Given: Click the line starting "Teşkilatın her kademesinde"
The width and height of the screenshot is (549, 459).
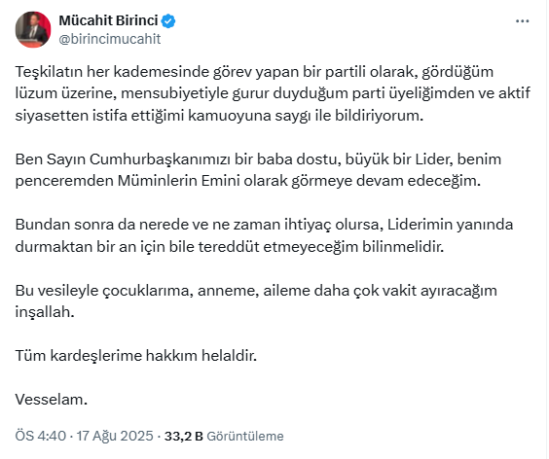Looking at the screenshot, I should coord(254,72).
